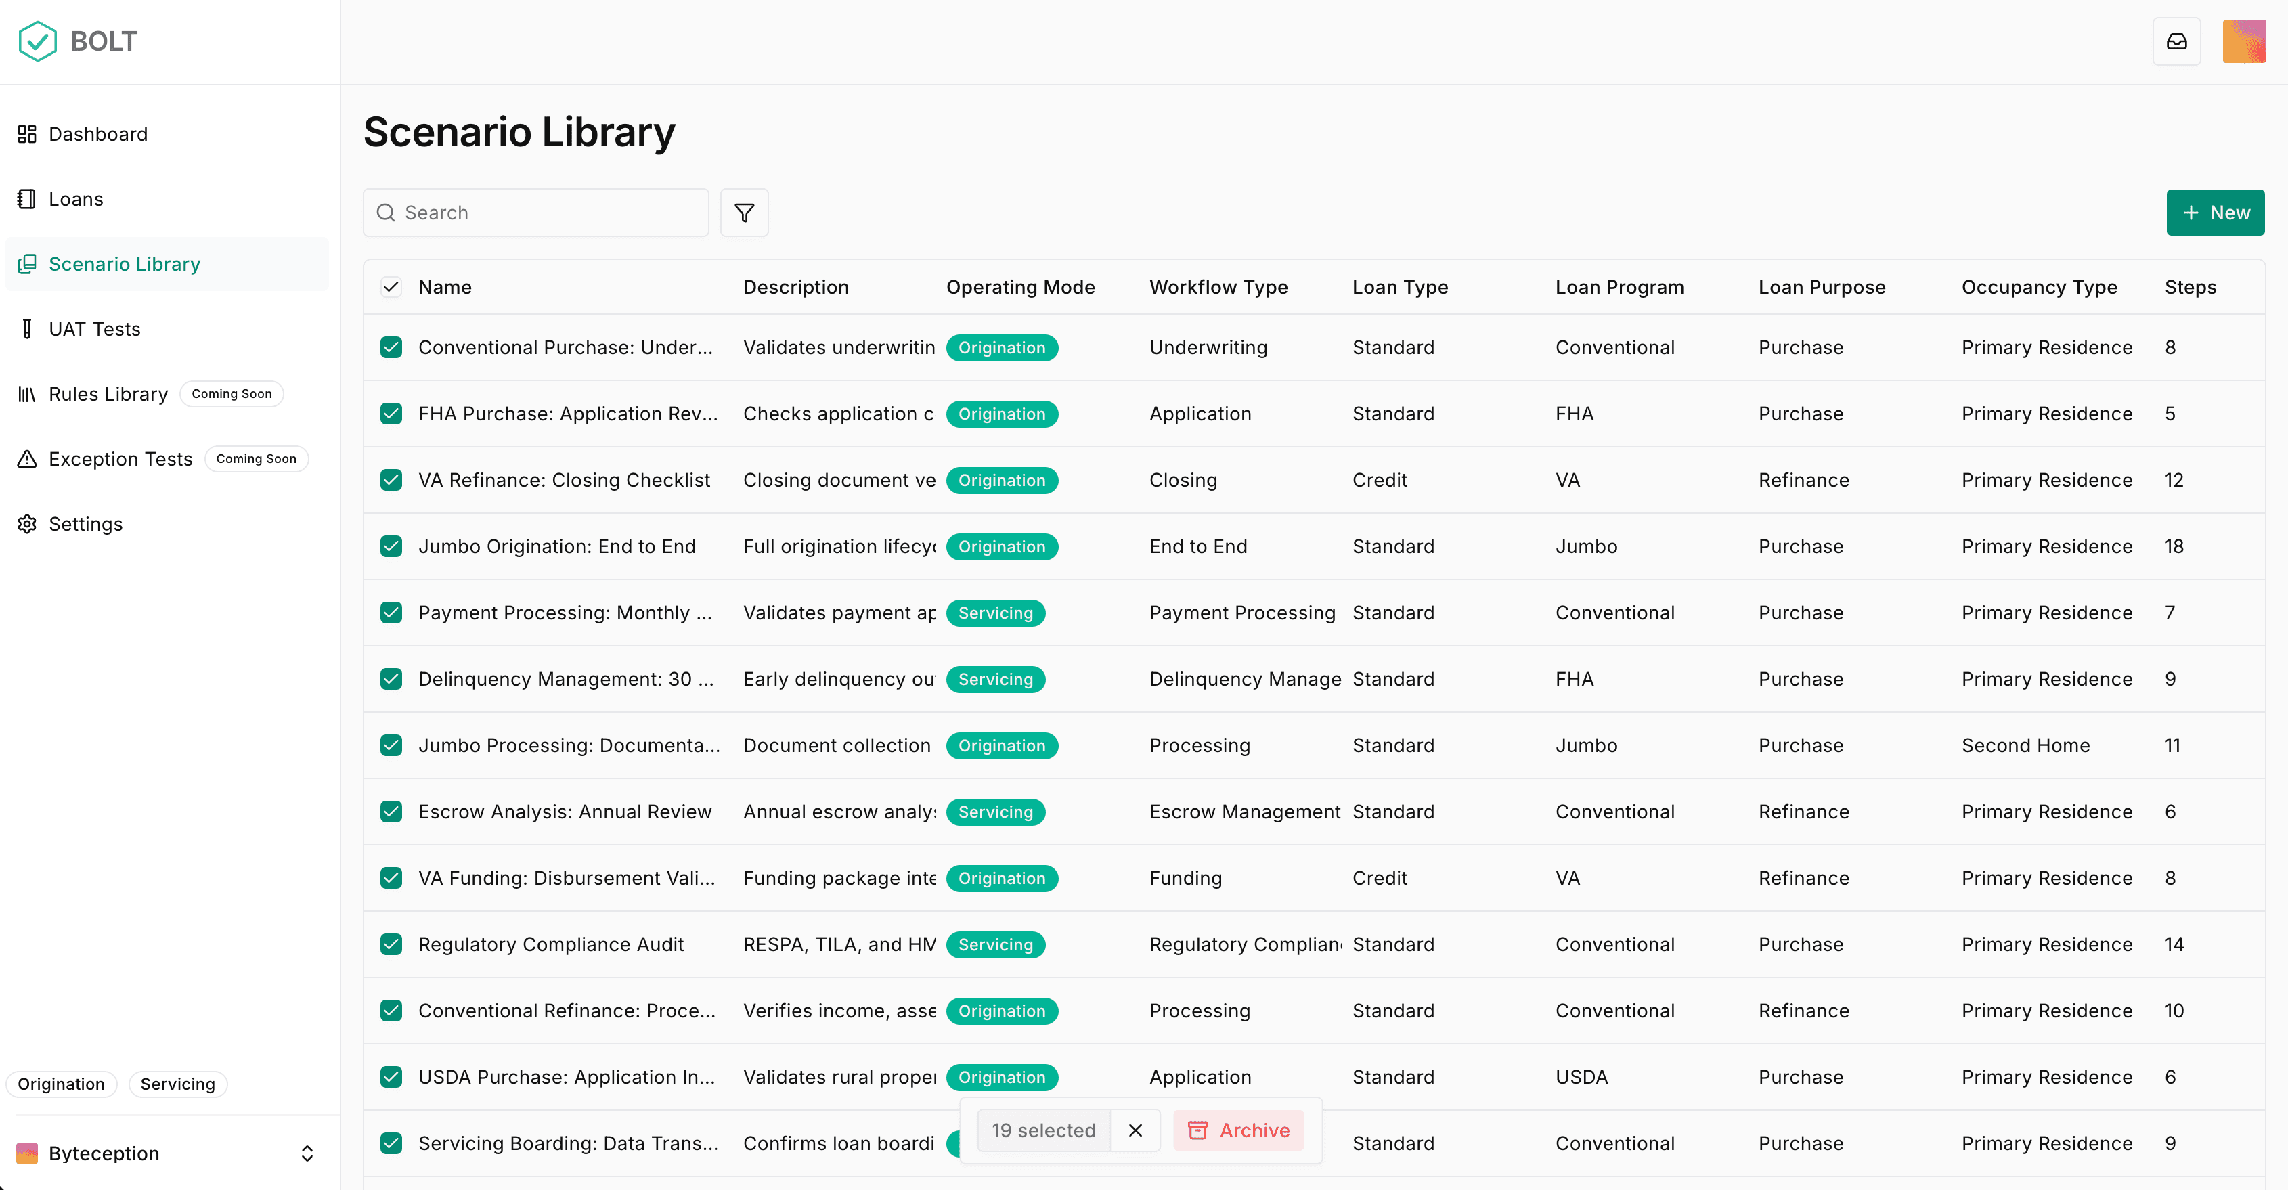Click the Scenario Library sidebar icon
Image resolution: width=2288 pixels, height=1190 pixels.
26,264
